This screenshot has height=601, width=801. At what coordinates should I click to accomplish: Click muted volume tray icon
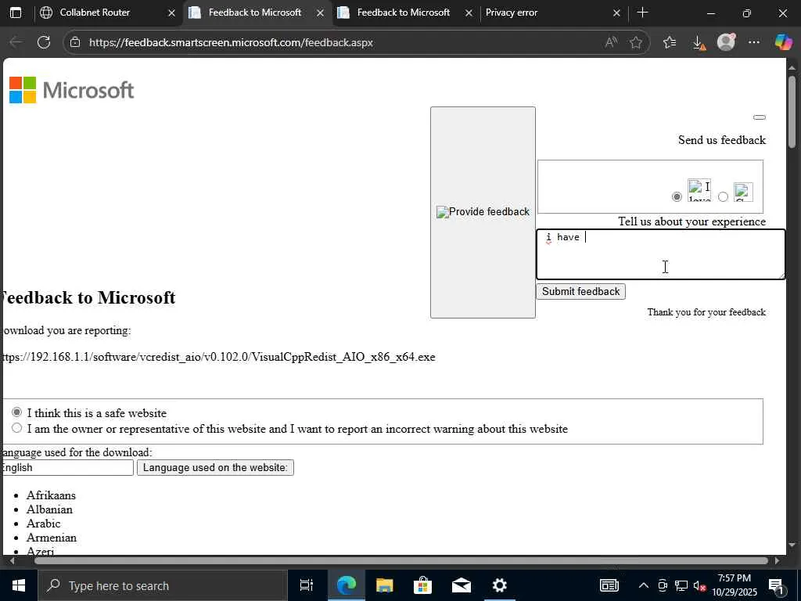700,585
